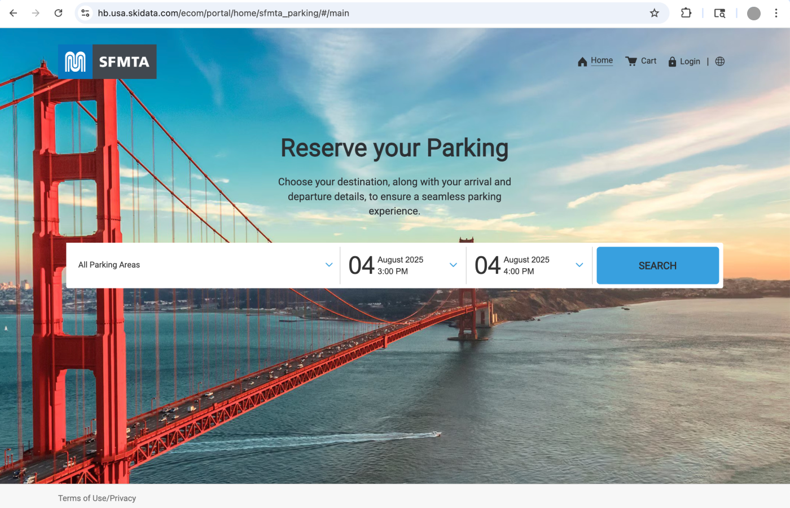Screen dimensions: 790x508
Task: Bookmark this page with the star icon
Action: [x=654, y=13]
